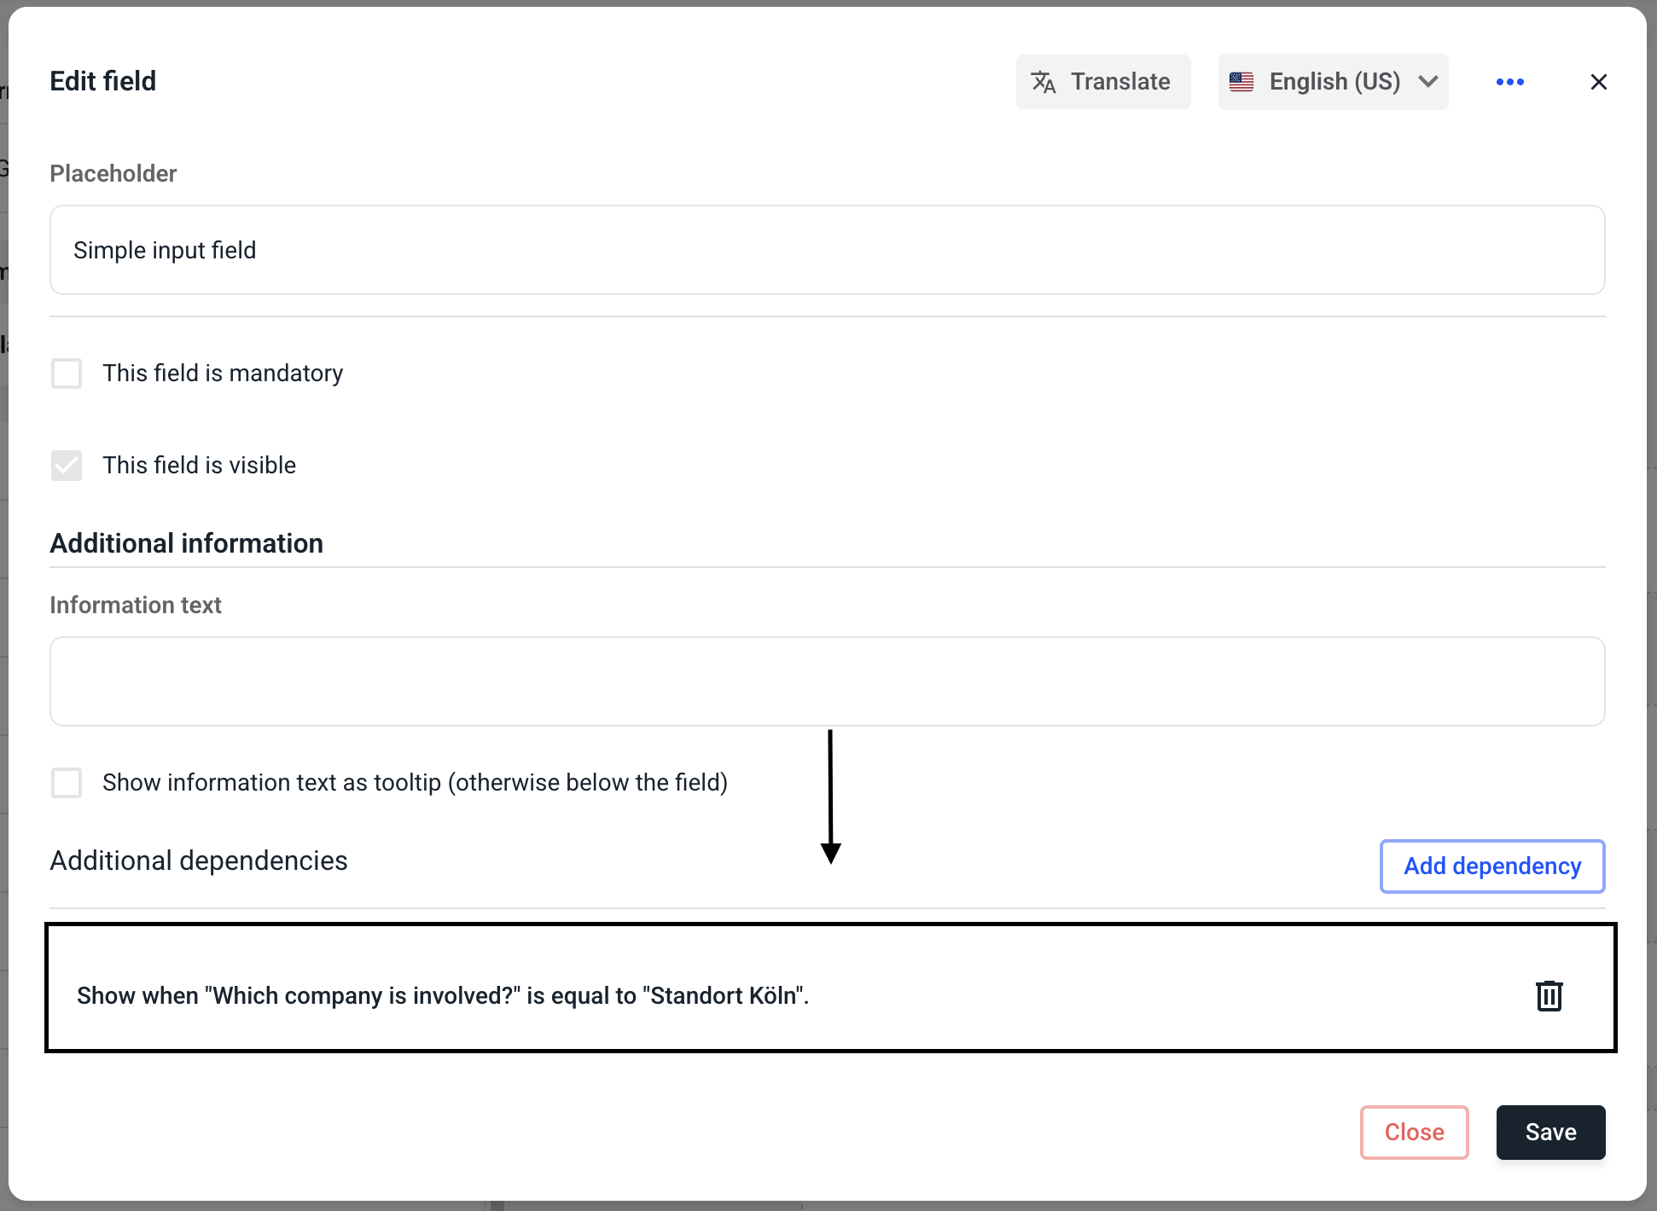Open the three-dot more options menu
Screen dimensions: 1657x1211
point(1509,82)
